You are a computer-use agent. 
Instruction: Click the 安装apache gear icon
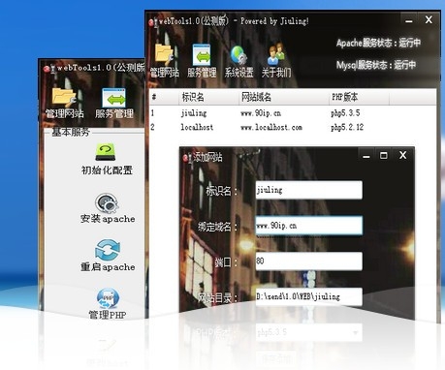pyautogui.click(x=107, y=202)
